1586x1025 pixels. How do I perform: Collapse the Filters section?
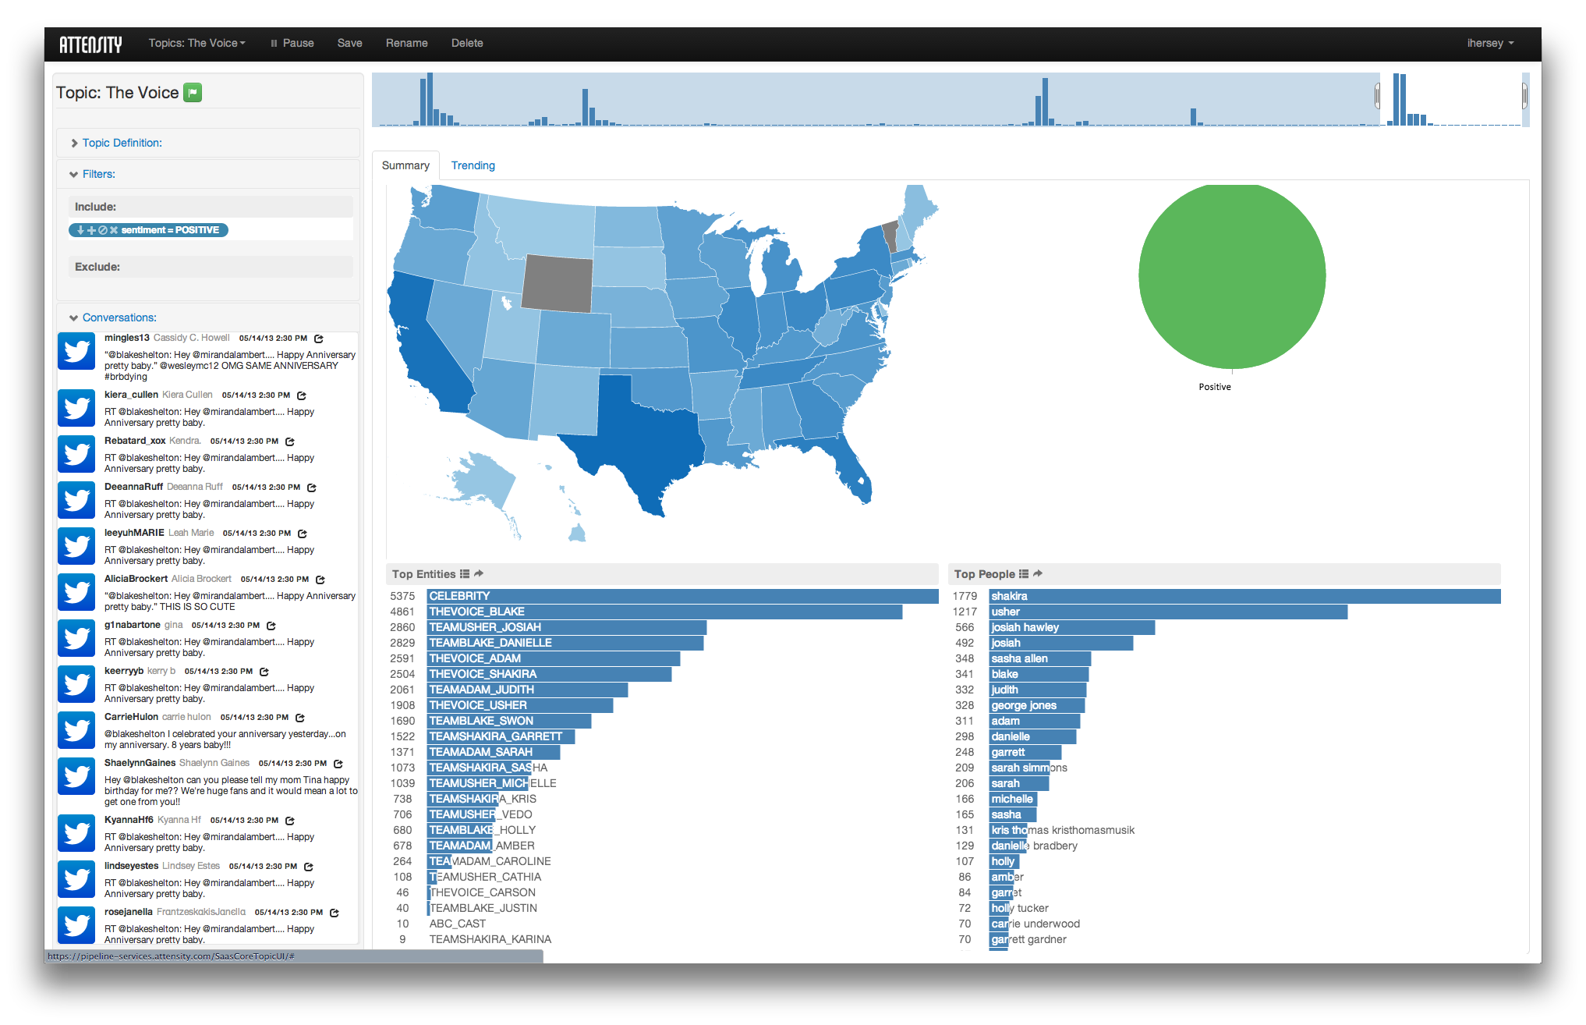click(x=98, y=174)
